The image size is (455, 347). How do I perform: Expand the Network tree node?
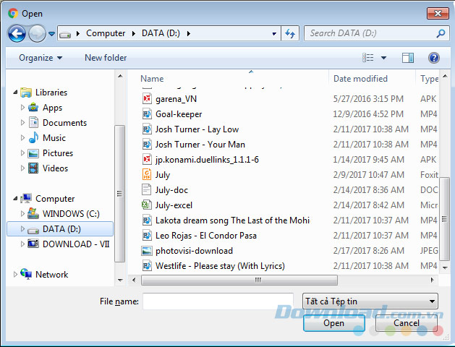click(15, 275)
